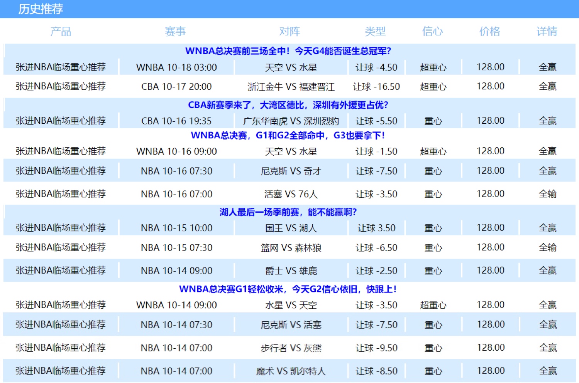Click the 产品 column header
This screenshot has width=579, height=383.
(61, 31)
